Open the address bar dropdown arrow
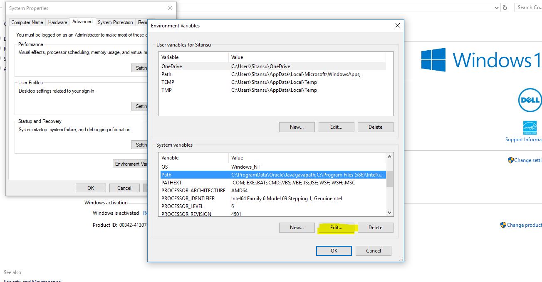Viewport: 542px width, 282px height. click(497, 7)
